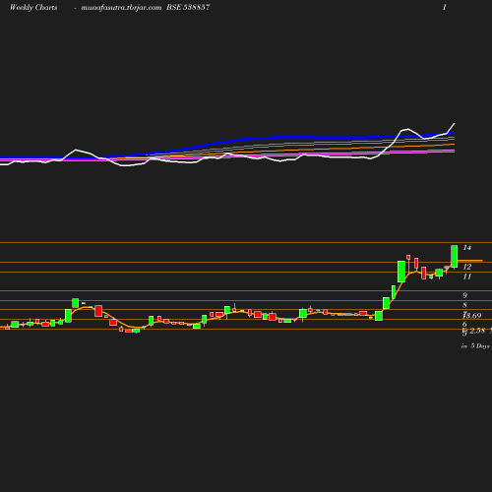Screen dimensions: 492x492
Task: Click the latest tall green candle beside label 14
Action: point(455,257)
